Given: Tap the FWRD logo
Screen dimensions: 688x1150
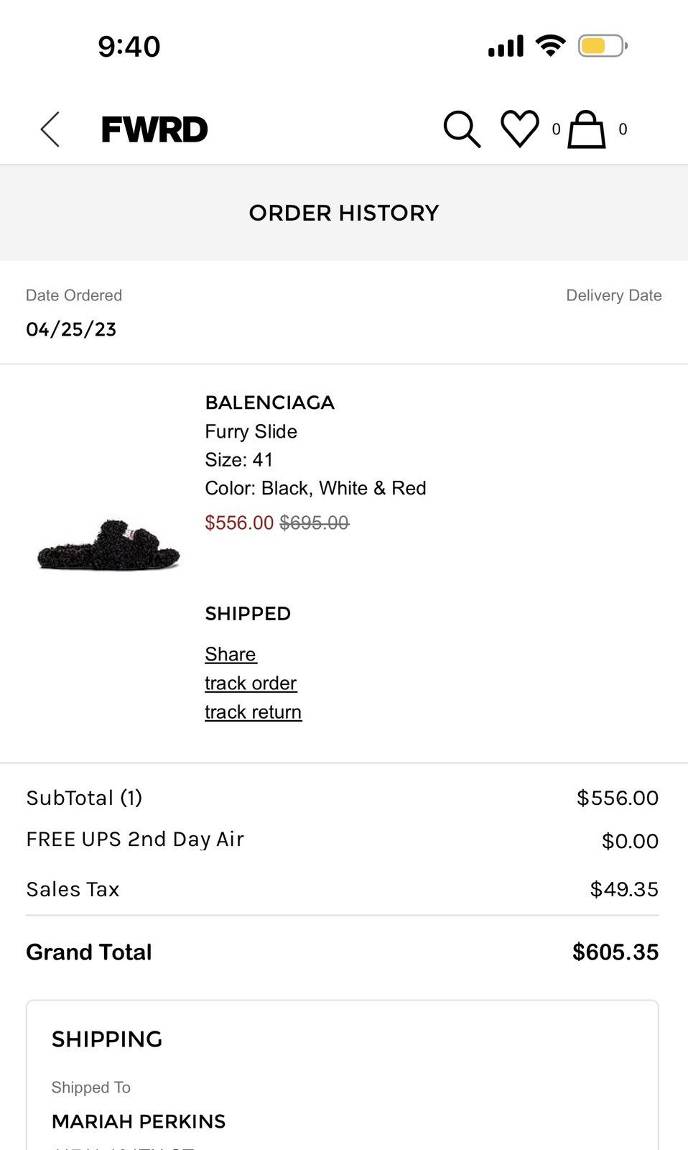Looking at the screenshot, I should click(x=154, y=129).
